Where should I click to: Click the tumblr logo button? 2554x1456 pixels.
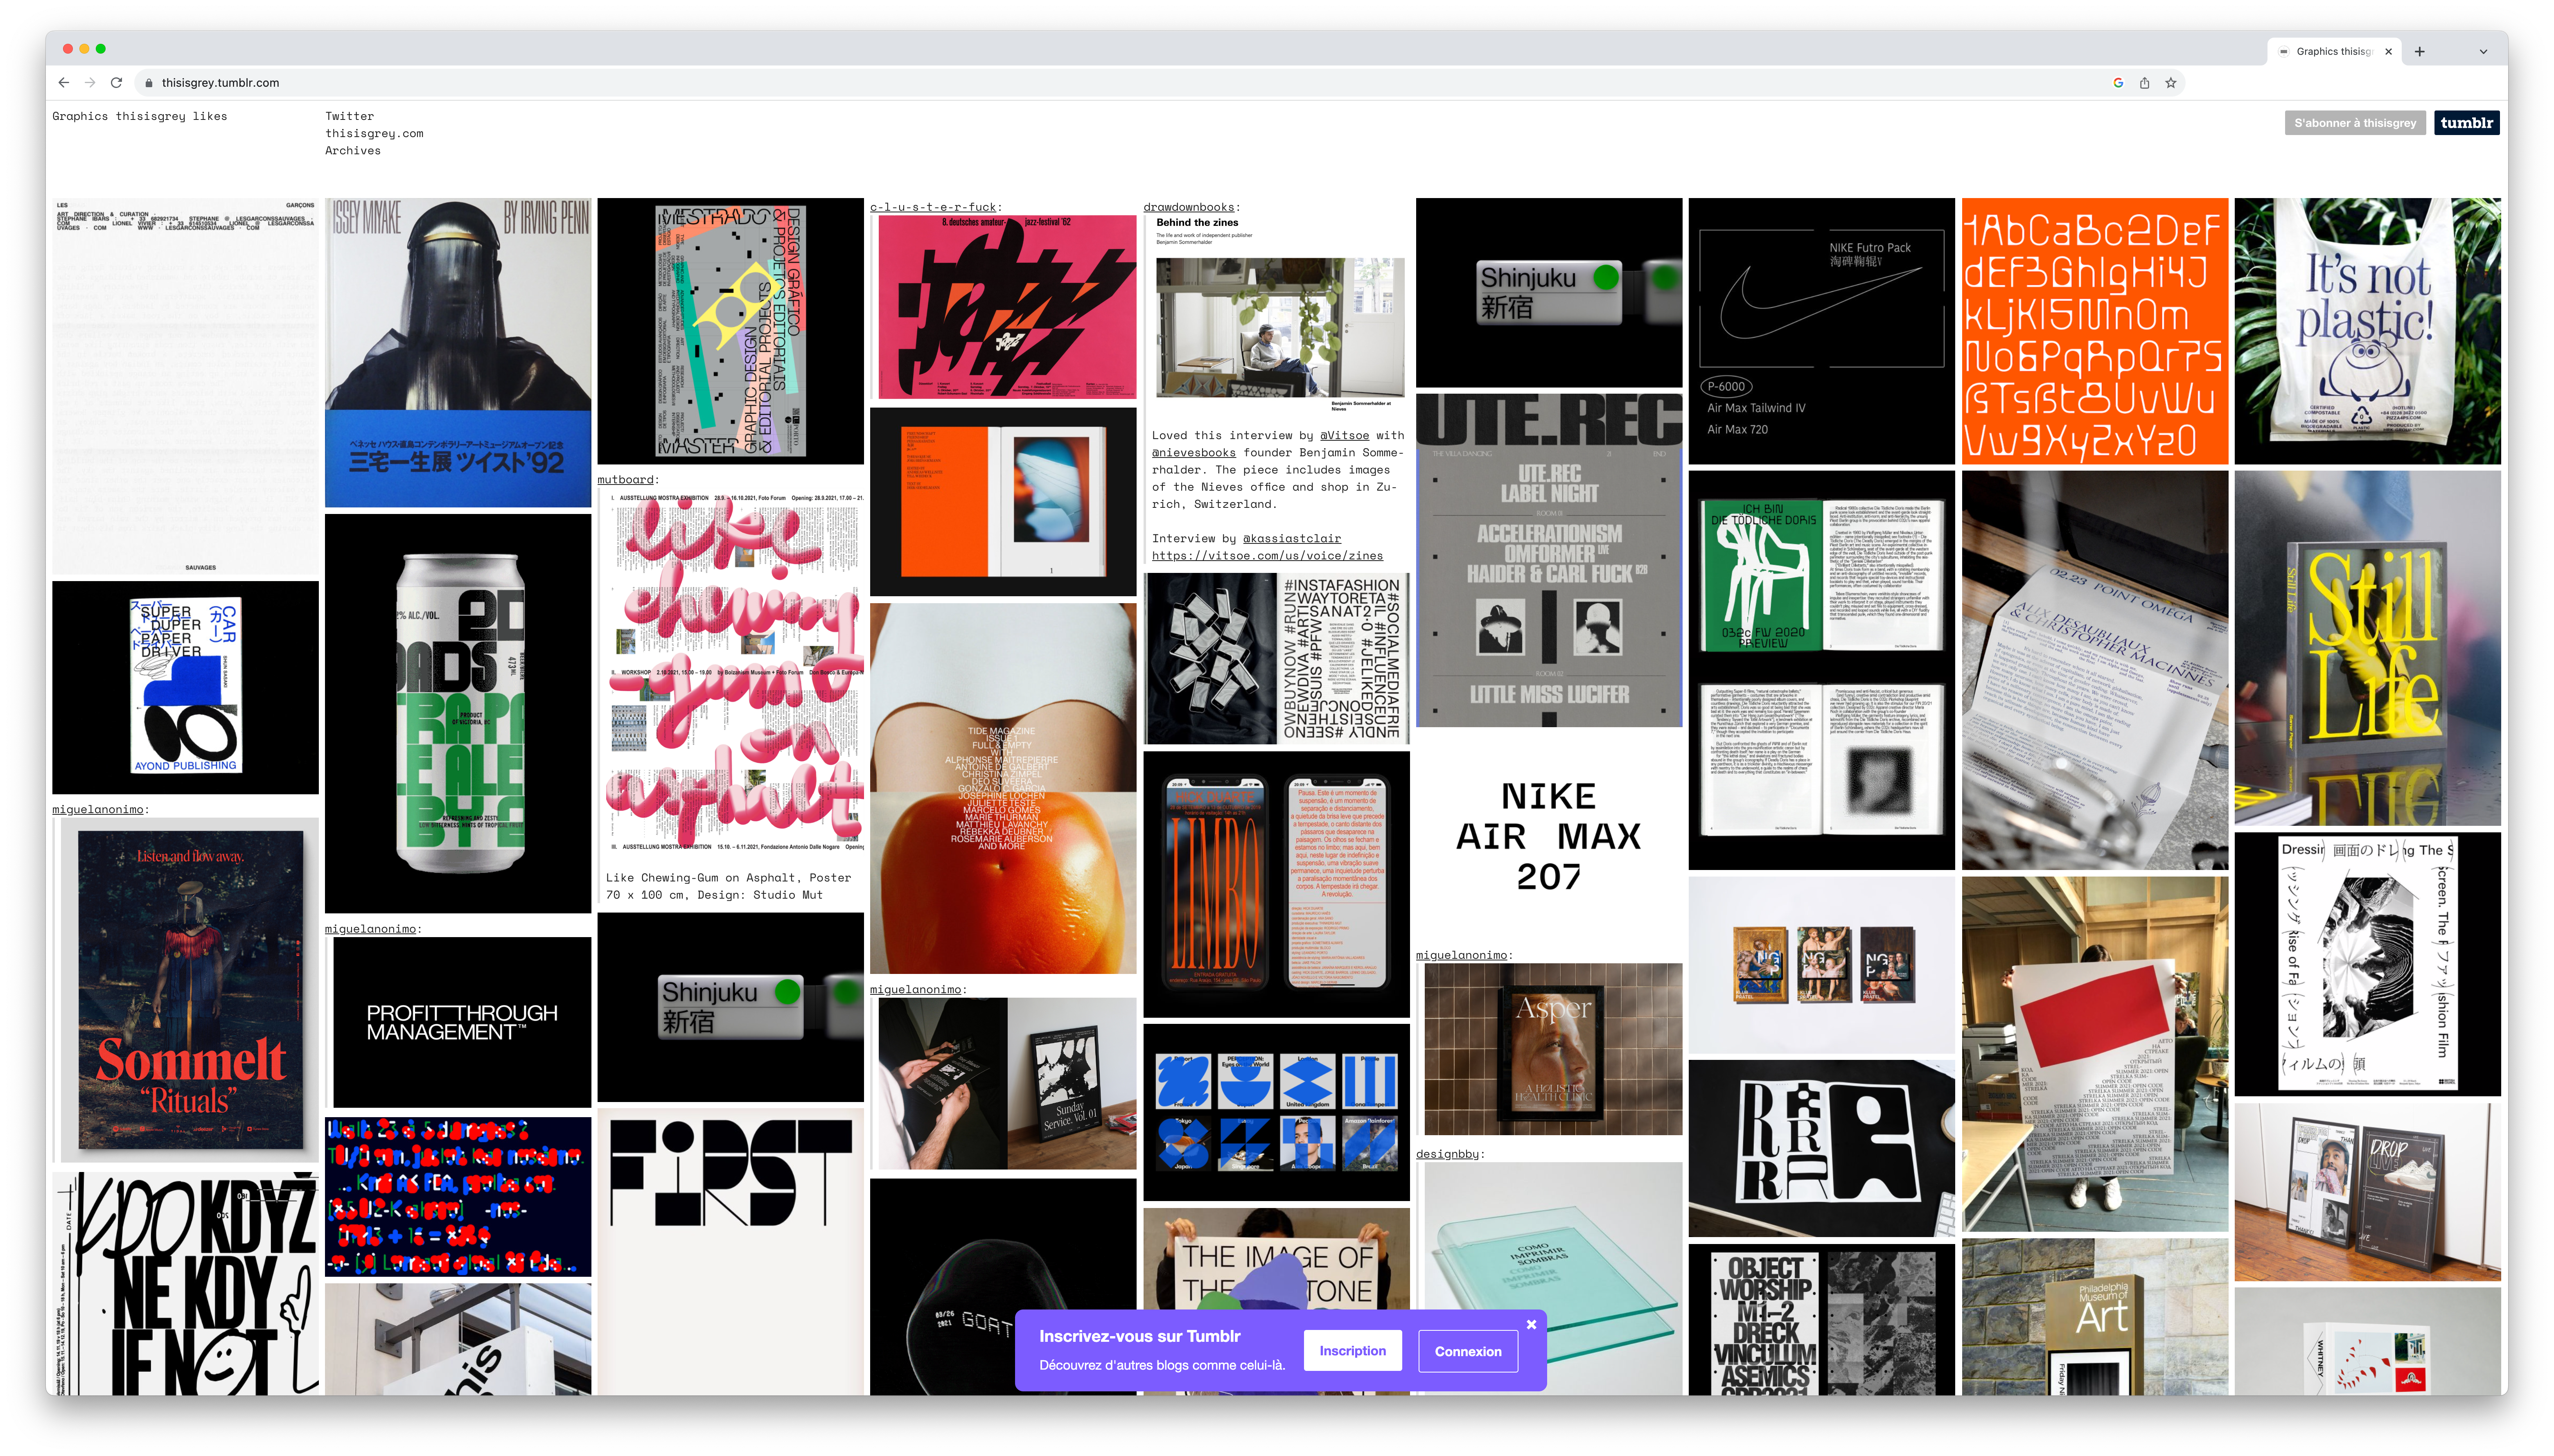click(2466, 123)
